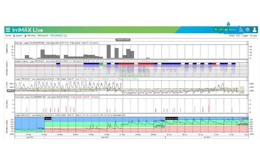This screenshot has width=260, height=162.
Task: Go to Home in the breadcrumb
Action: click(8, 36)
